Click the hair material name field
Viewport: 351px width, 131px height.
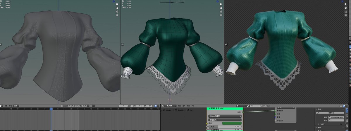255,106
